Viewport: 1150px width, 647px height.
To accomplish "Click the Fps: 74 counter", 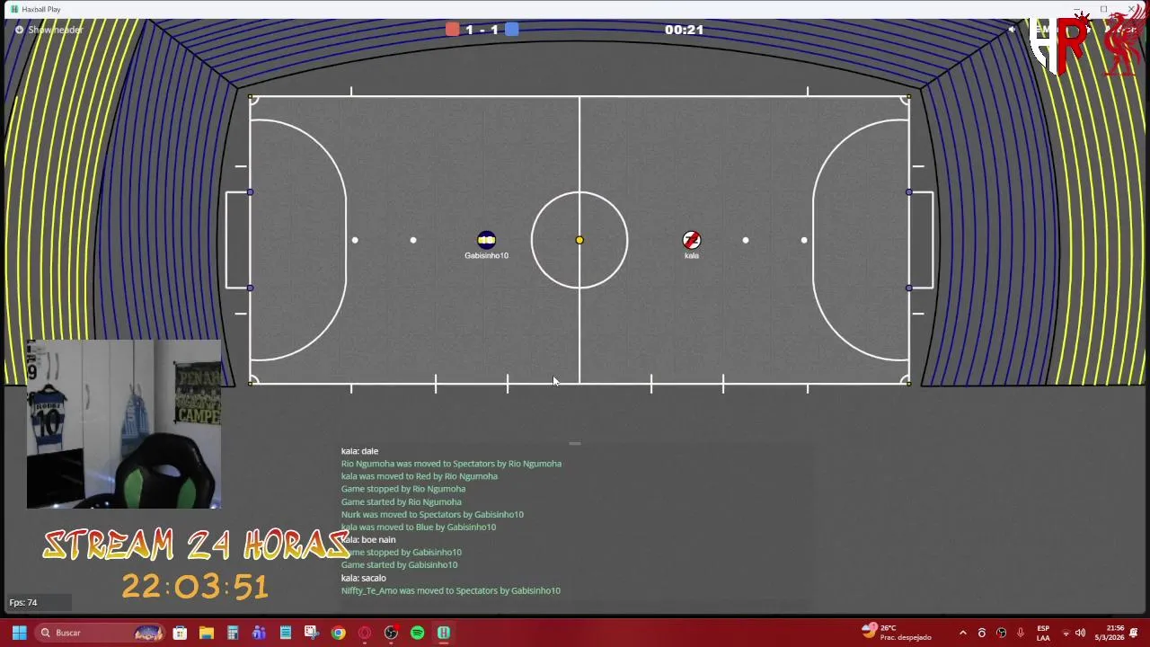I will point(23,602).
